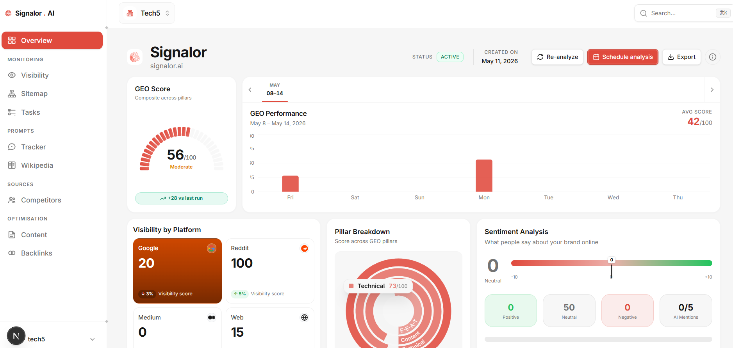Click the sentiment gradient bar
The height and width of the screenshot is (348, 733).
tap(612, 263)
